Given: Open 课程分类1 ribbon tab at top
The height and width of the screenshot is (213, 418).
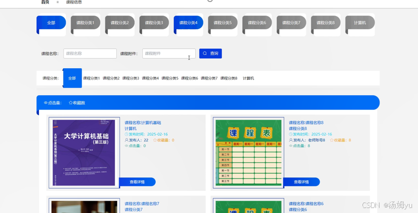Looking at the screenshot, I should coord(86,23).
